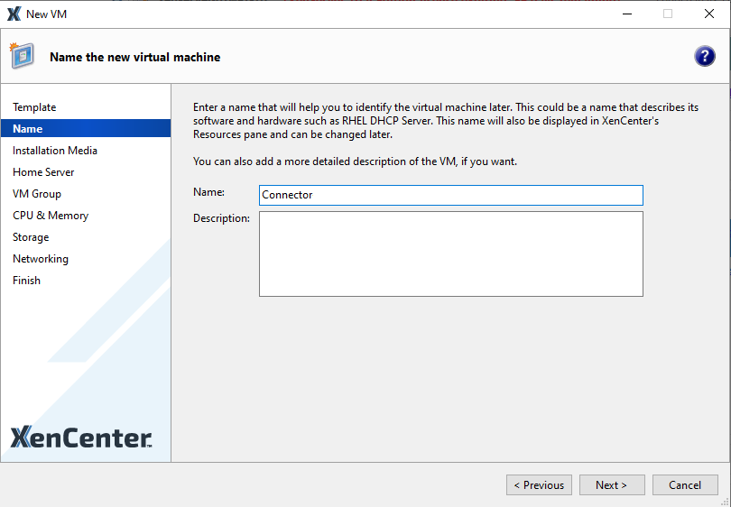Click the 'Name:' field label
This screenshot has width=731, height=507.
pyautogui.click(x=208, y=192)
